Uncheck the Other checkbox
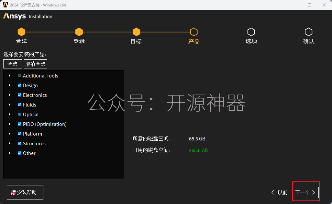 pos(19,153)
